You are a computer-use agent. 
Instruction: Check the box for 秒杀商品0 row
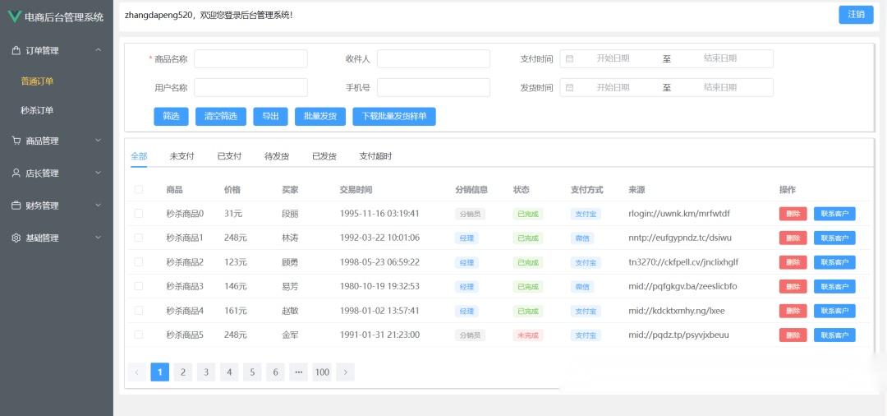coord(139,214)
